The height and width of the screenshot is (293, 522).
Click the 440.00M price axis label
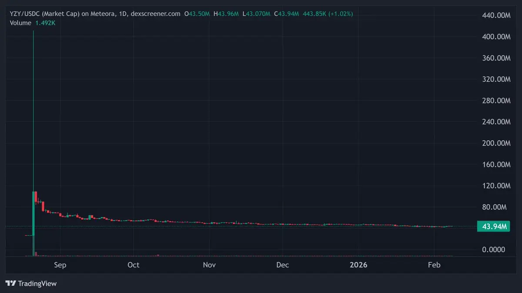tap(496, 15)
